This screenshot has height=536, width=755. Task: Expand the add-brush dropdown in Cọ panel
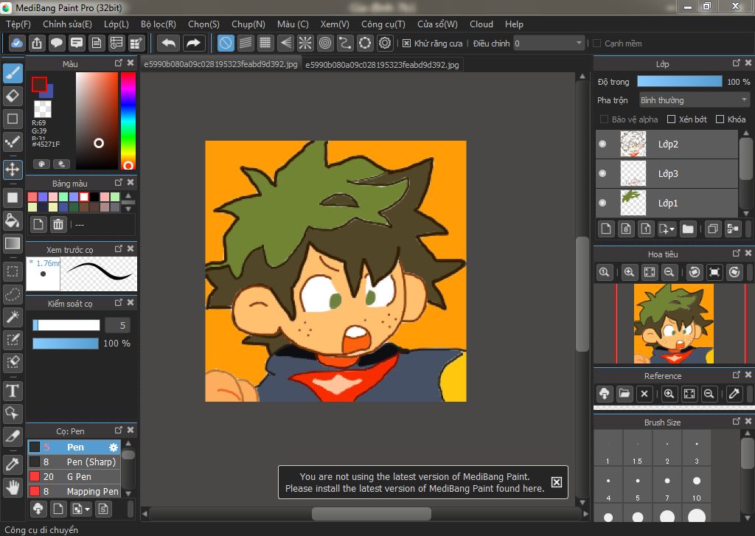click(81, 509)
